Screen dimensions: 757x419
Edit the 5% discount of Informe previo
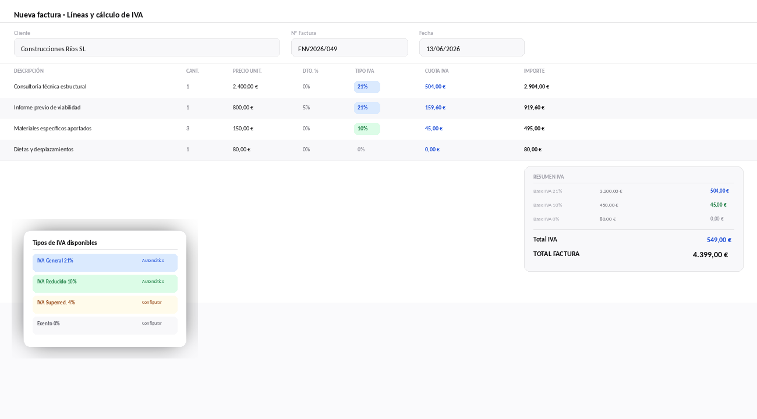coord(306,108)
